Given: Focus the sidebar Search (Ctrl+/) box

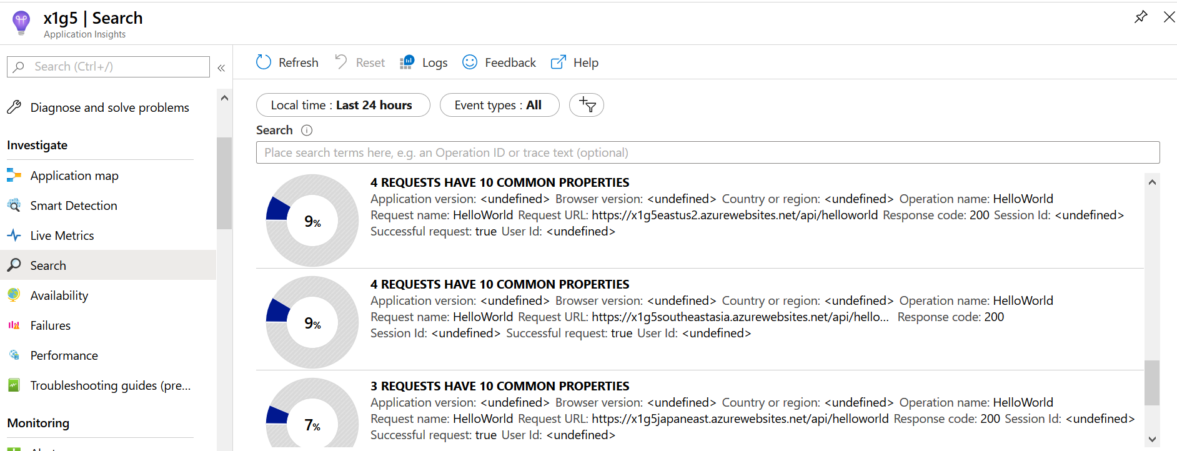Looking at the screenshot, I should (x=108, y=66).
